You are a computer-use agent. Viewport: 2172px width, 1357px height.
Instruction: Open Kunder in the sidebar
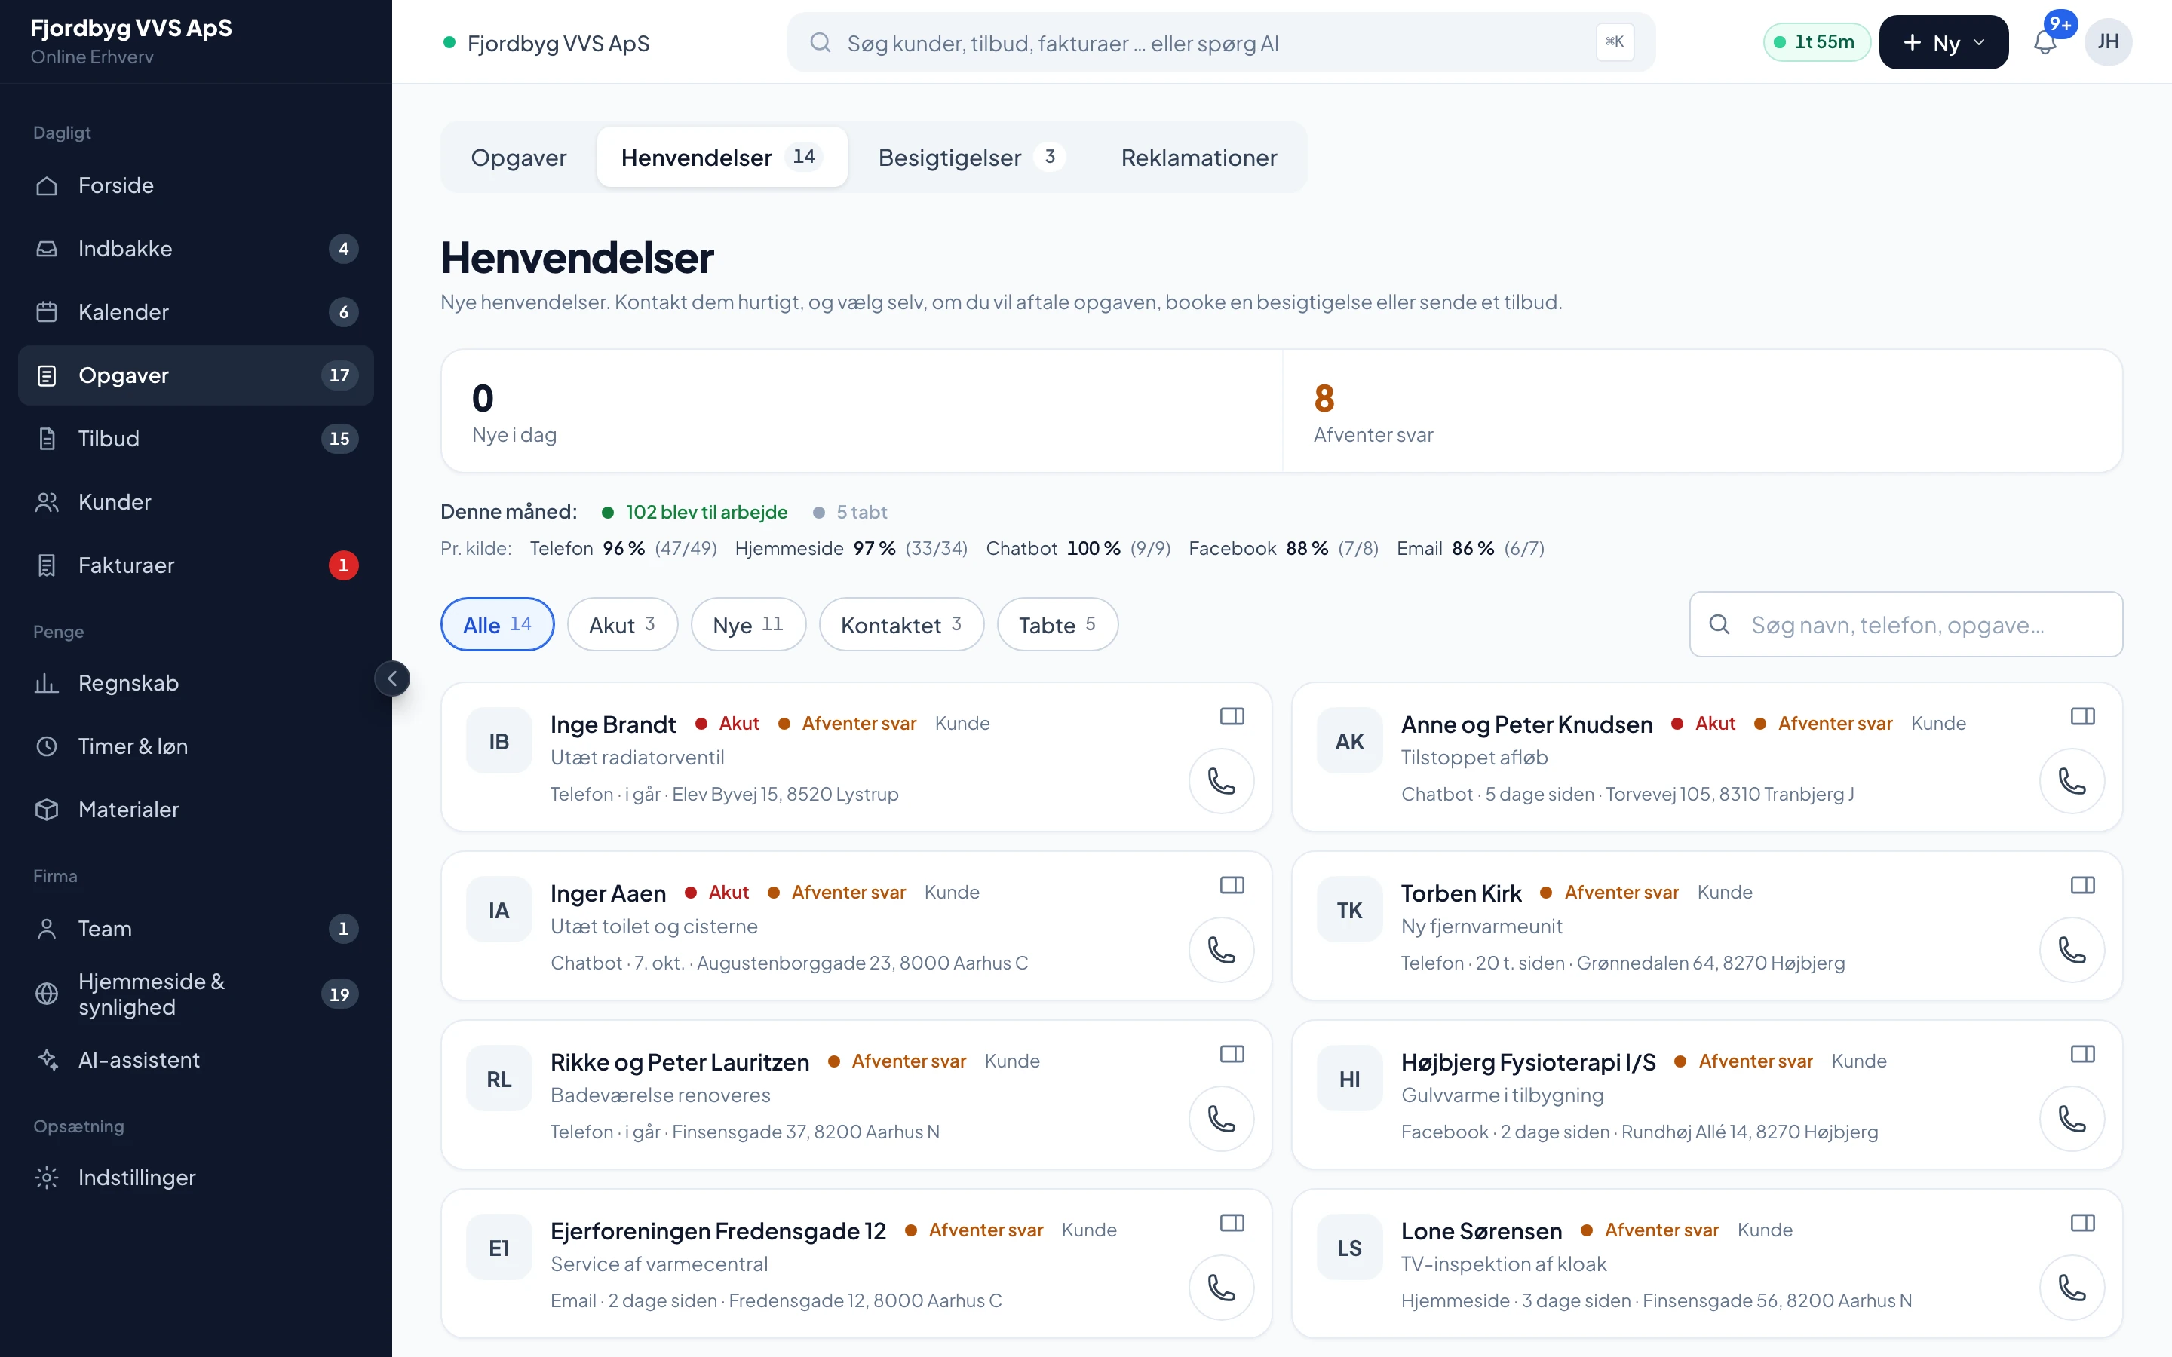[x=195, y=501]
